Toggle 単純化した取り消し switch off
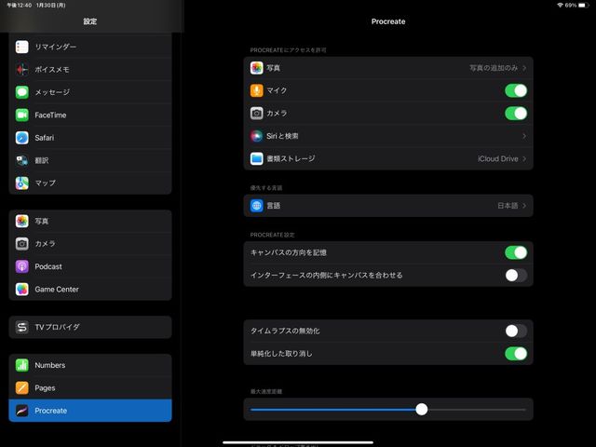The width and height of the screenshot is (596, 447). [516, 354]
